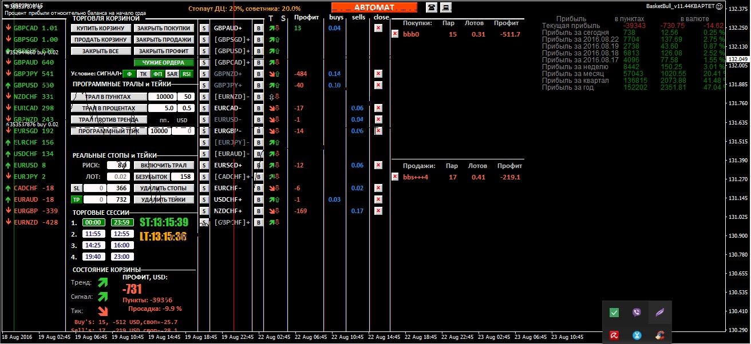Click the B buy button beside USDCHF+
The height and width of the screenshot is (344, 751).
point(258,199)
